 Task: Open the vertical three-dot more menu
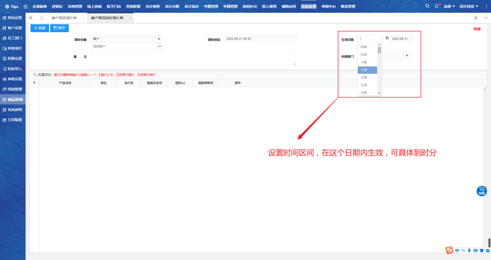click(486, 7)
